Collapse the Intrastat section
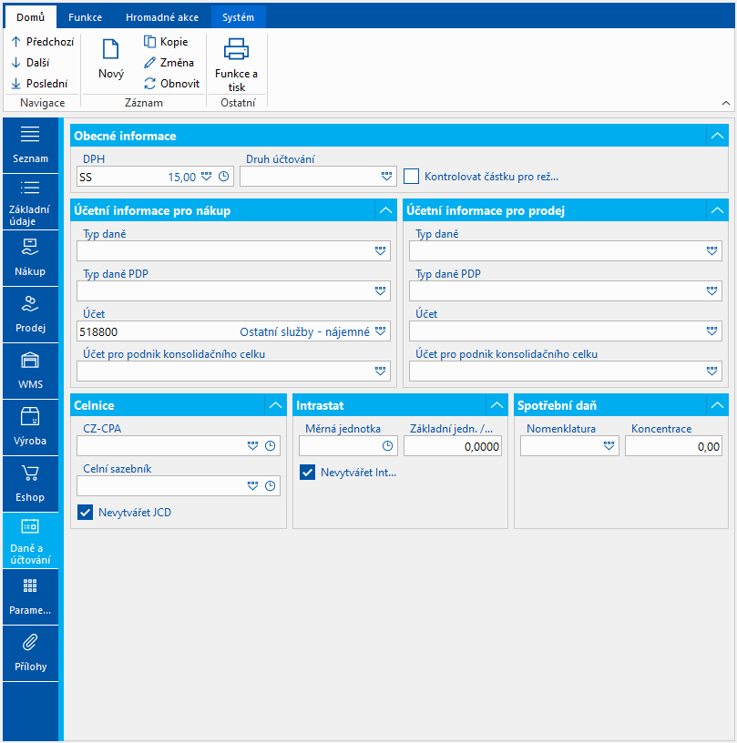Image resolution: width=737 pixels, height=743 pixels. (x=496, y=405)
